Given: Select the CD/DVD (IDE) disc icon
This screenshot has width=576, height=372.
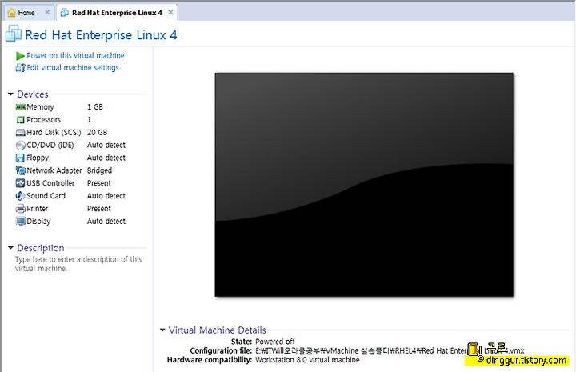Looking at the screenshot, I should [21, 146].
